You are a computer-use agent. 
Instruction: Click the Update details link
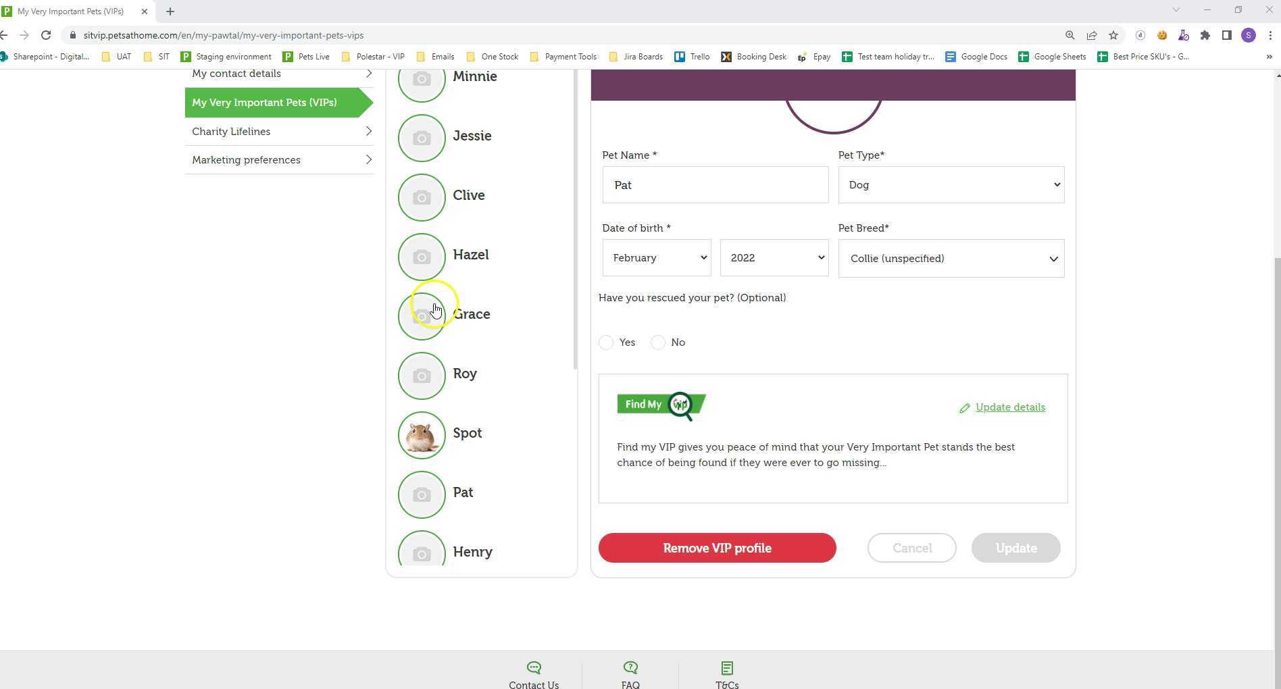pos(1009,407)
